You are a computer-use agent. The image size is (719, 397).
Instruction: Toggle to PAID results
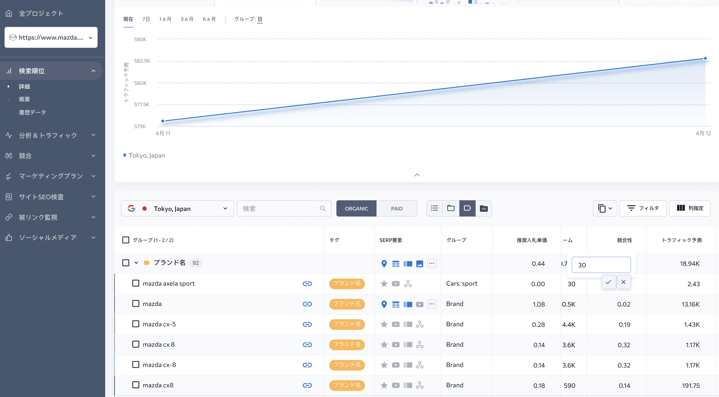click(396, 209)
